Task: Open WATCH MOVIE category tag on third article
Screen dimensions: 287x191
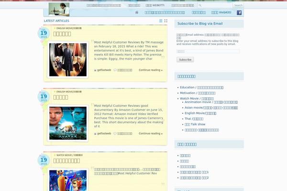Action: point(69,155)
